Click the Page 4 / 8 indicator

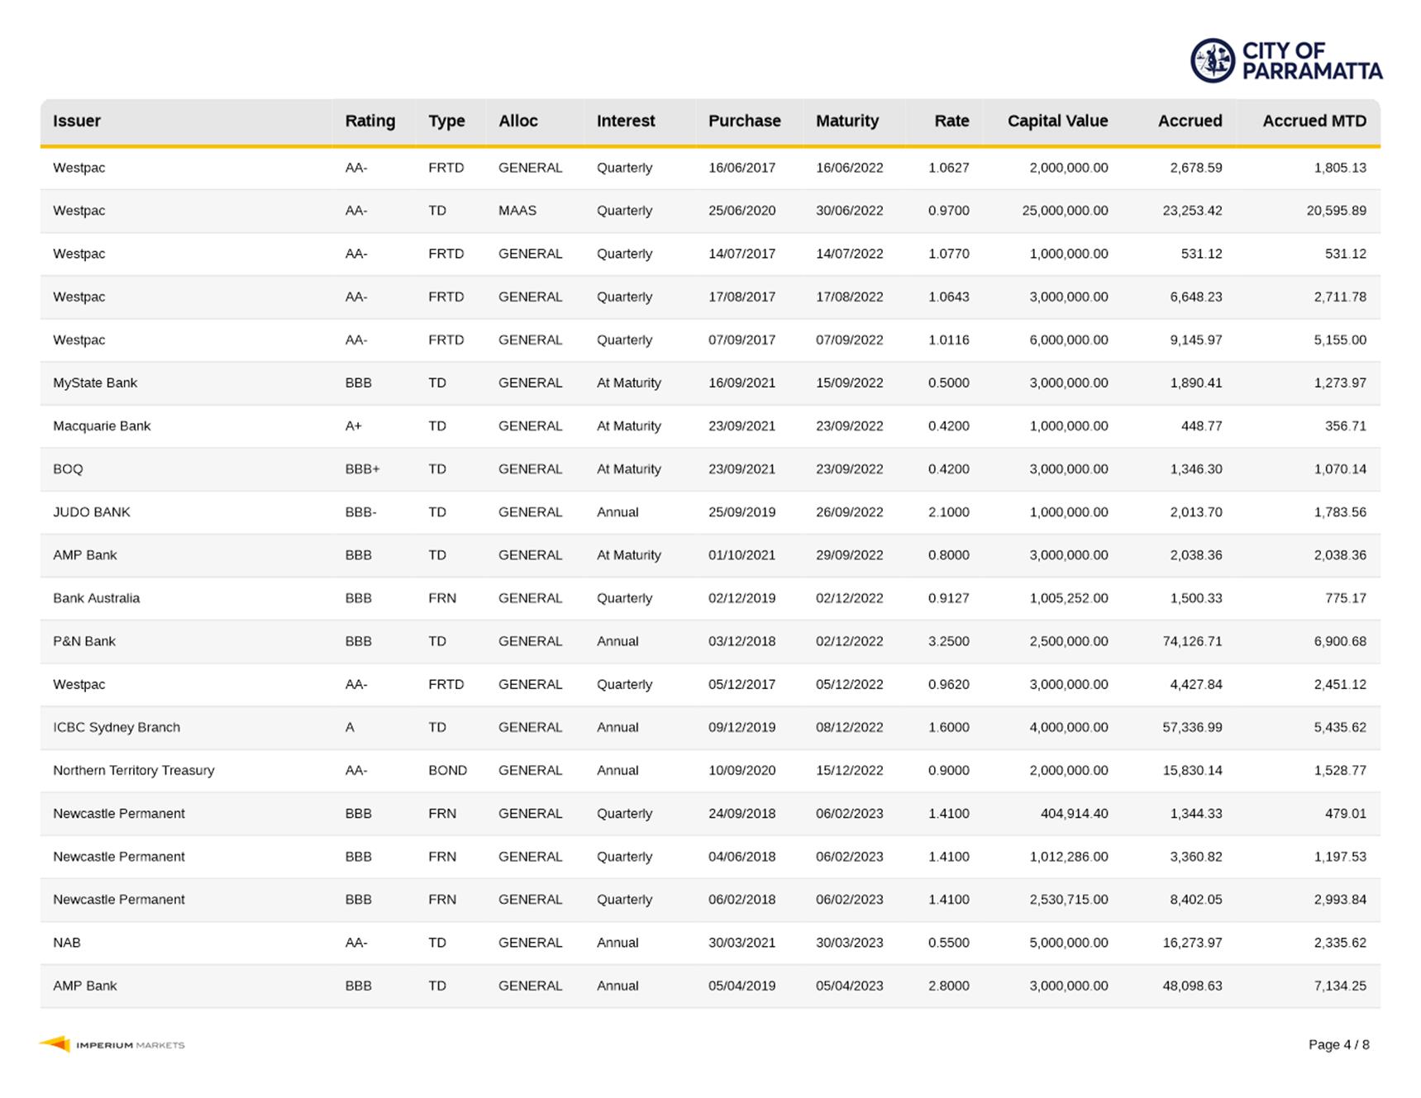1339,1044
